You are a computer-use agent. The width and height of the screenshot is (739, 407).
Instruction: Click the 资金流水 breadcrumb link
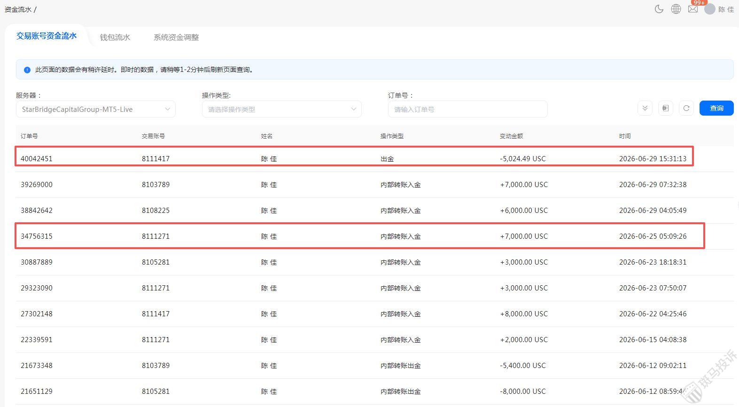(18, 9)
